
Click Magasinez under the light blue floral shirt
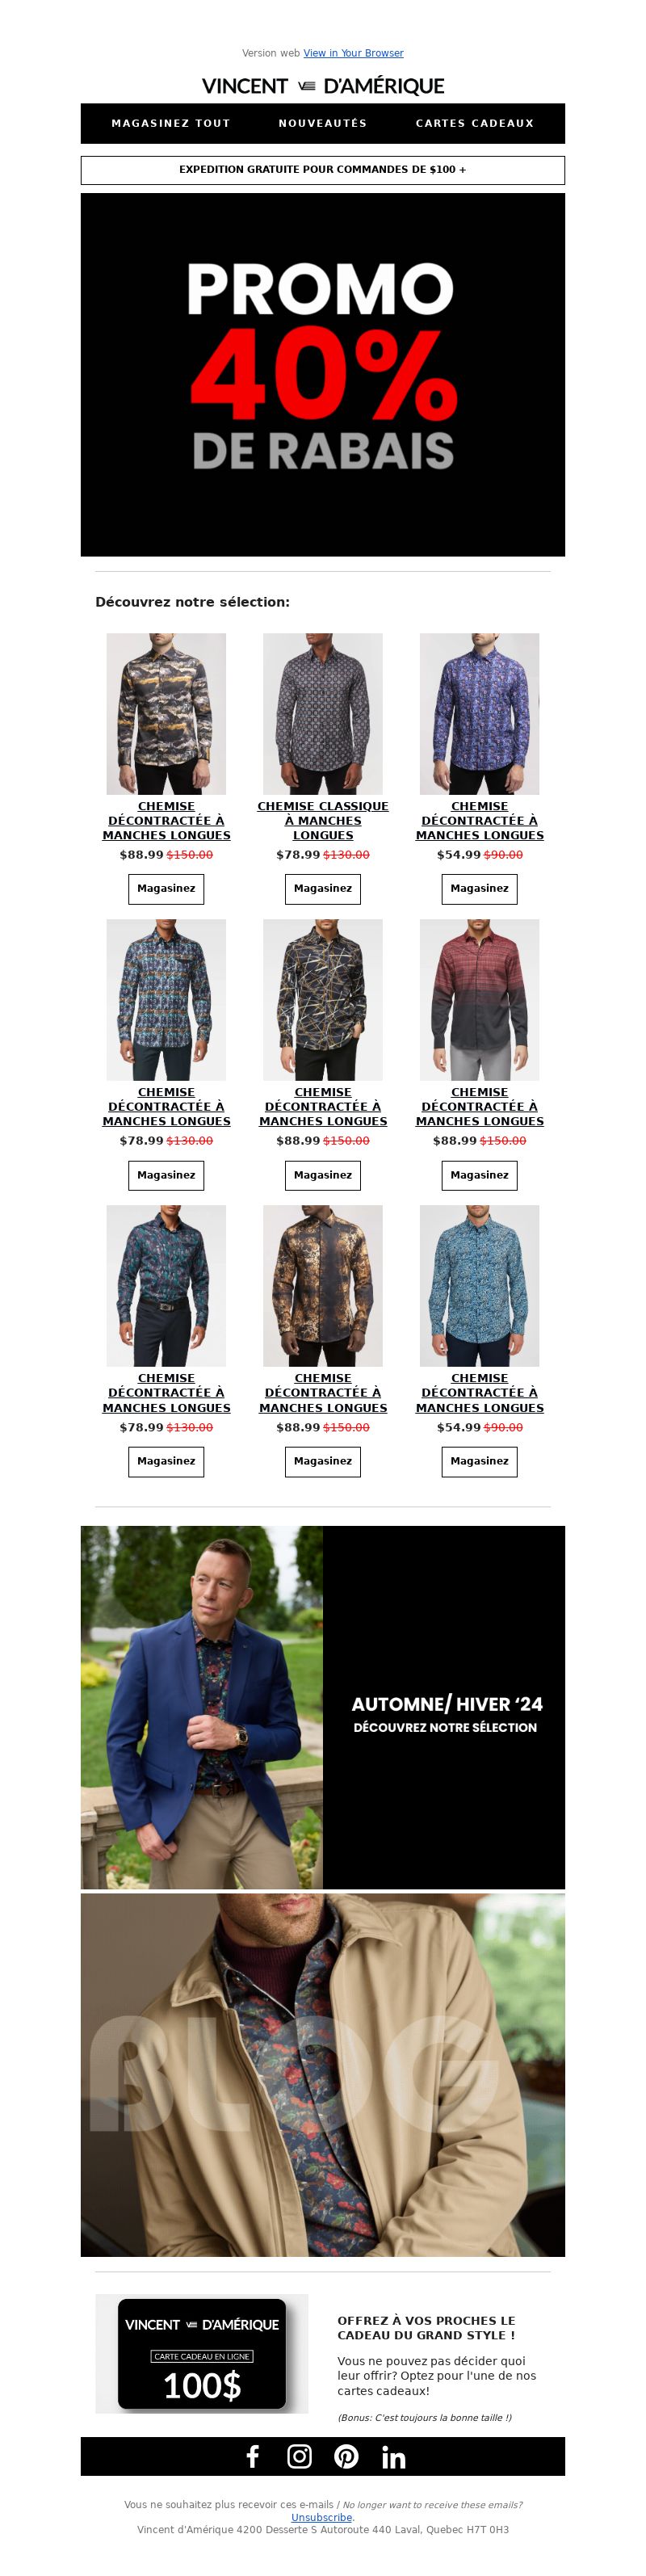pos(479,1461)
